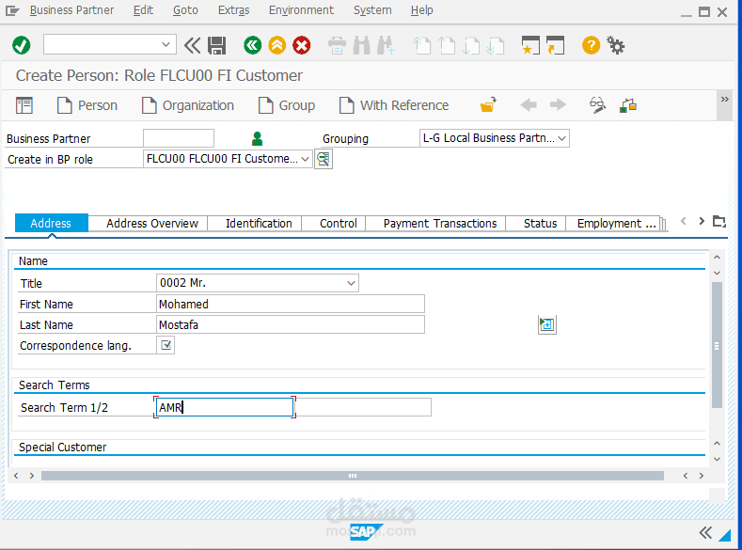Open the Grouping dropdown
The image size is (742, 550).
pyautogui.click(x=561, y=138)
